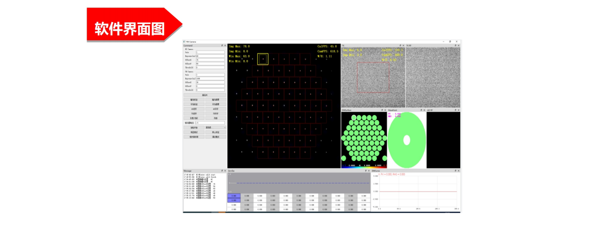The width and height of the screenshot is (590, 225).
Task: Open the dropdown in the Command panel
Action: coord(215,127)
